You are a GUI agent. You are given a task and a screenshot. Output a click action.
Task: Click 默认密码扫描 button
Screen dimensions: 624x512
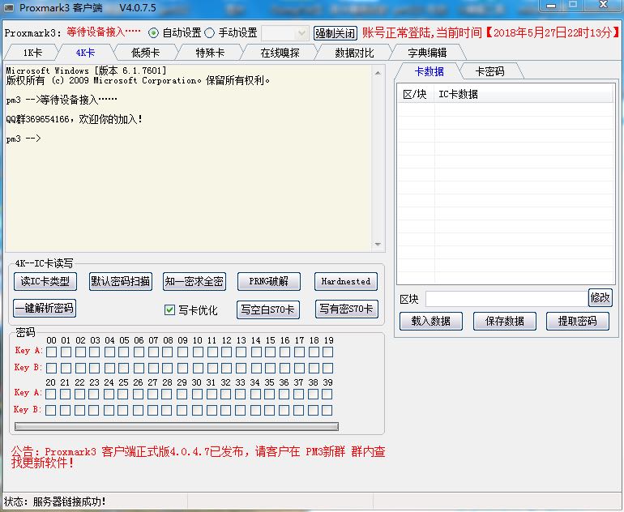click(x=120, y=282)
